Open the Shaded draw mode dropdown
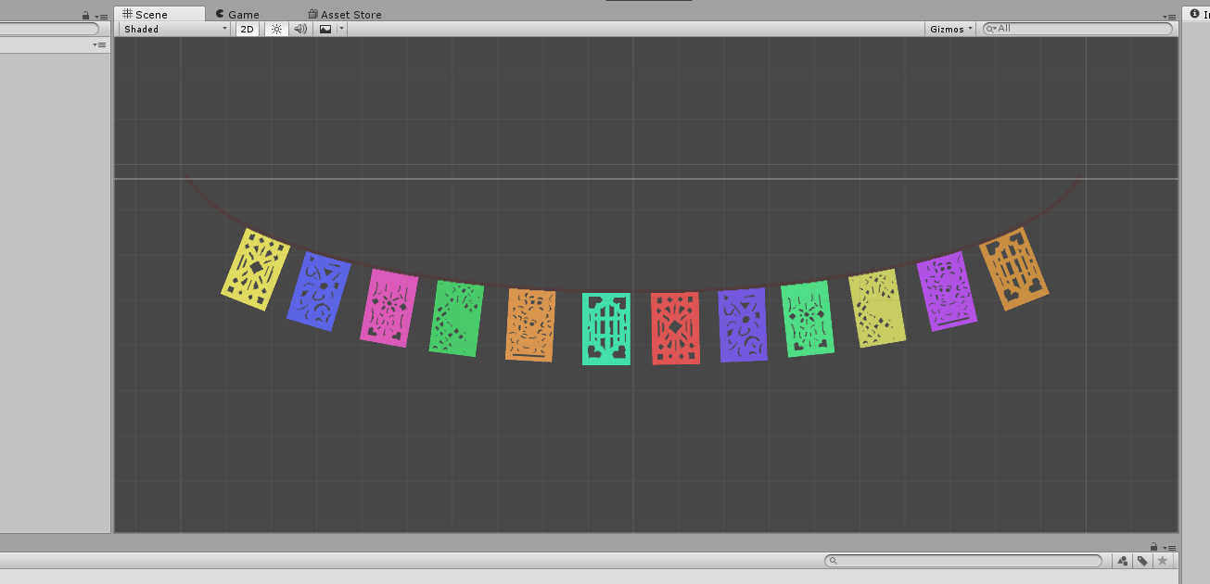 pos(172,29)
